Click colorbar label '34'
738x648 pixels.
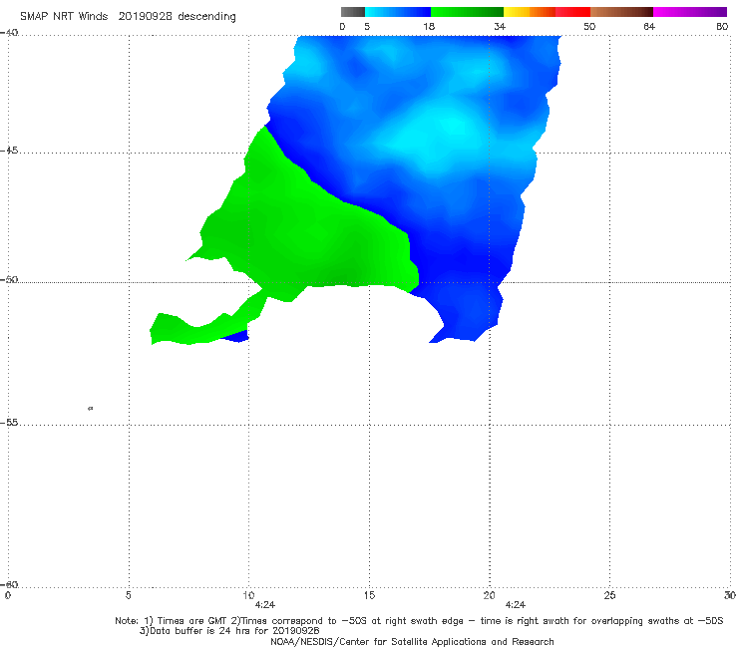pos(500,26)
